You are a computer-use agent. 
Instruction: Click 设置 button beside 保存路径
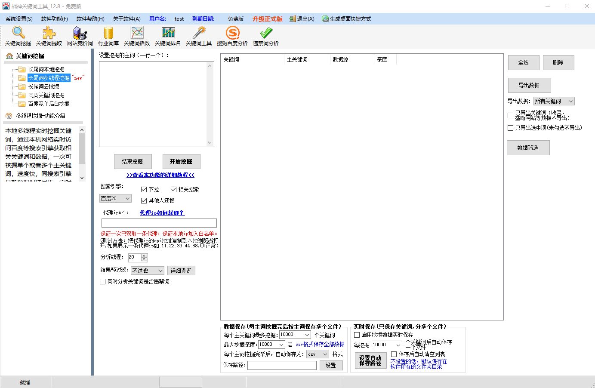point(331,365)
